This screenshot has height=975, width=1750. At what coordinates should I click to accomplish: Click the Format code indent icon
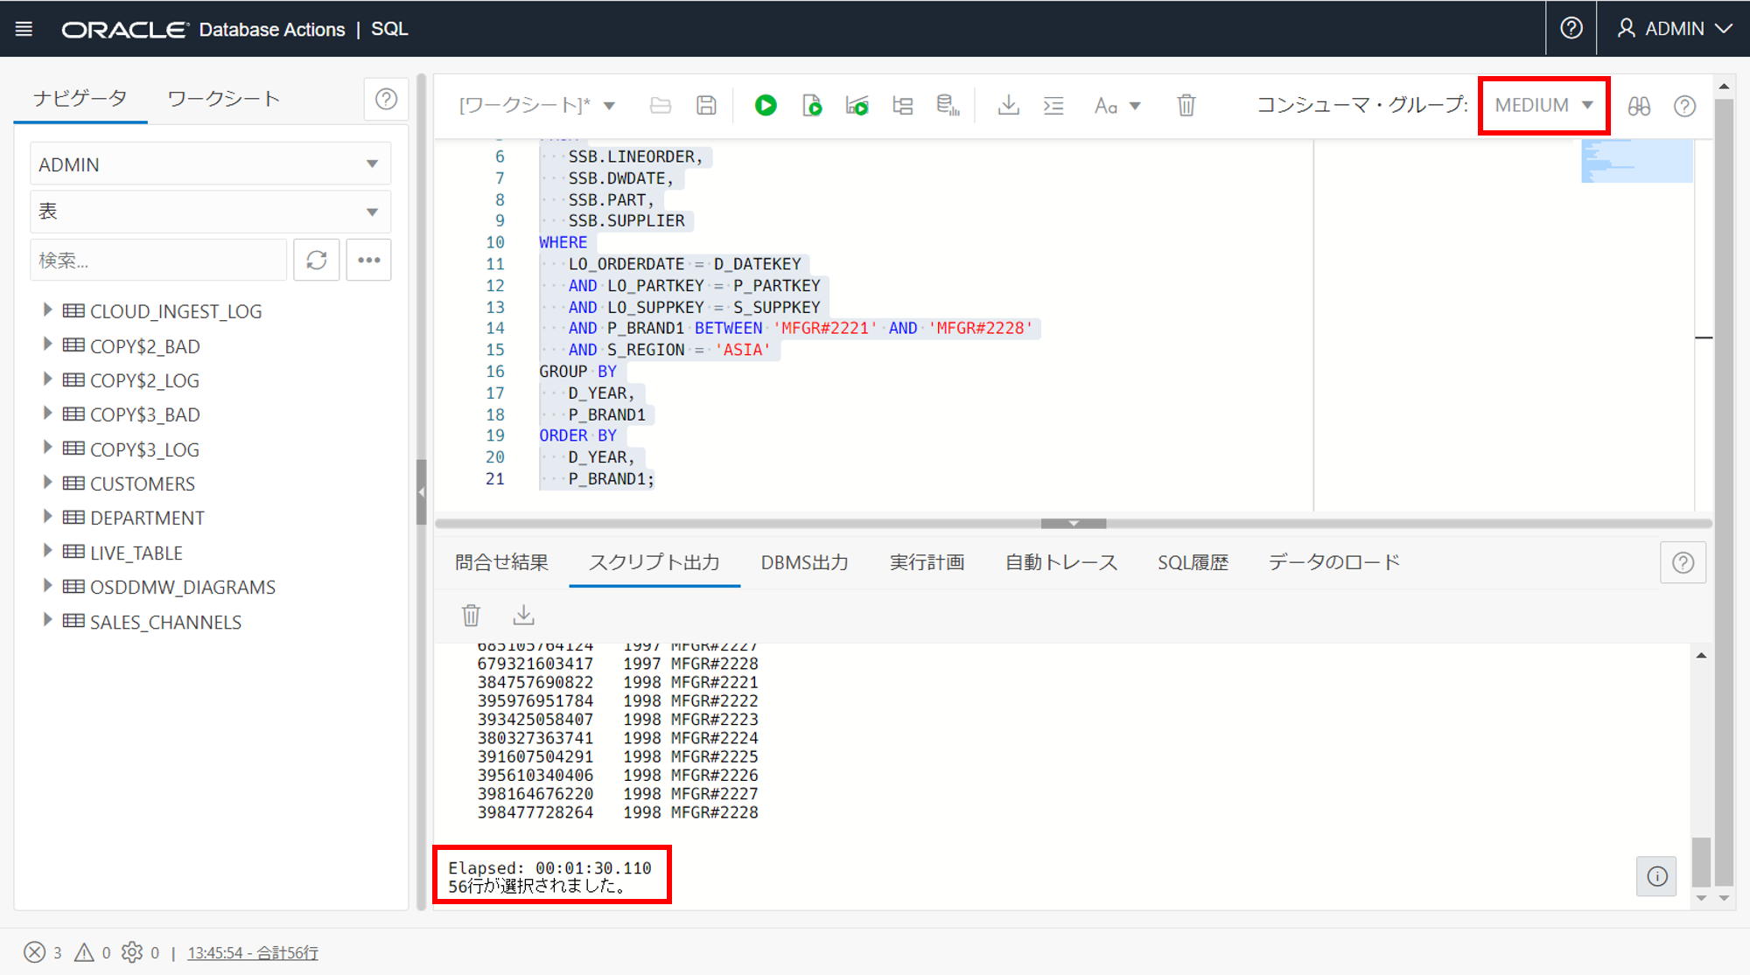pyautogui.click(x=1053, y=106)
